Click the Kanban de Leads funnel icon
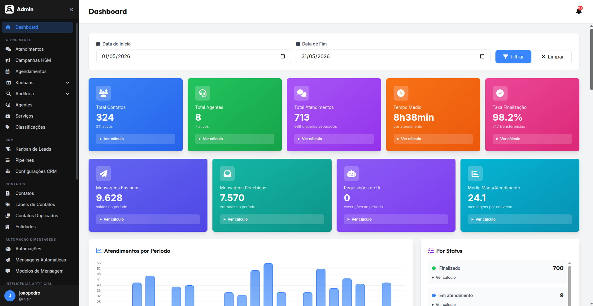Image resolution: width=593 pixels, height=306 pixels. tap(8, 149)
